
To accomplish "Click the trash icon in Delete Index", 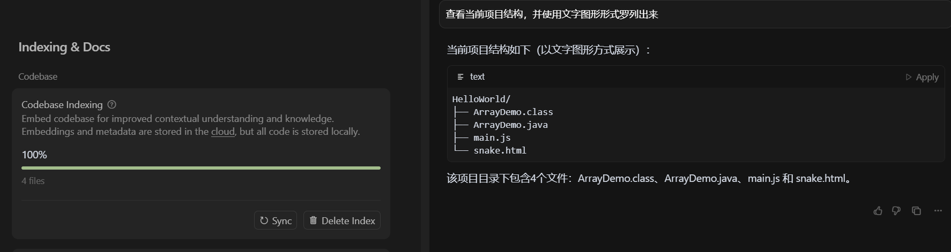I will (313, 220).
